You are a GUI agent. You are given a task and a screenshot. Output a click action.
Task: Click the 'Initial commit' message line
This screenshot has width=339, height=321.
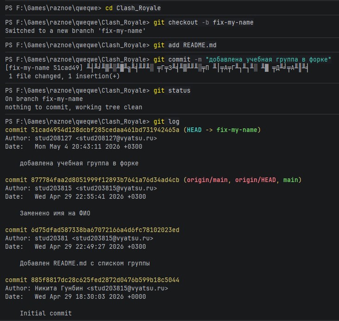46,314
